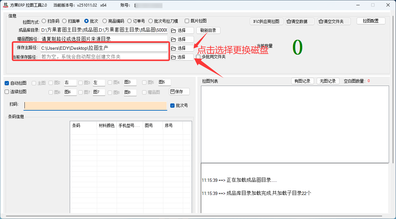
Task: Click the 成品库目录 path field
Action: (x=104, y=30)
